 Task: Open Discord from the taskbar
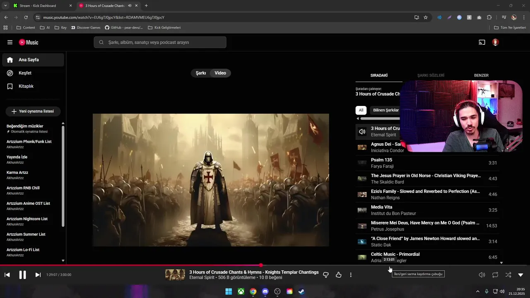click(x=265, y=291)
